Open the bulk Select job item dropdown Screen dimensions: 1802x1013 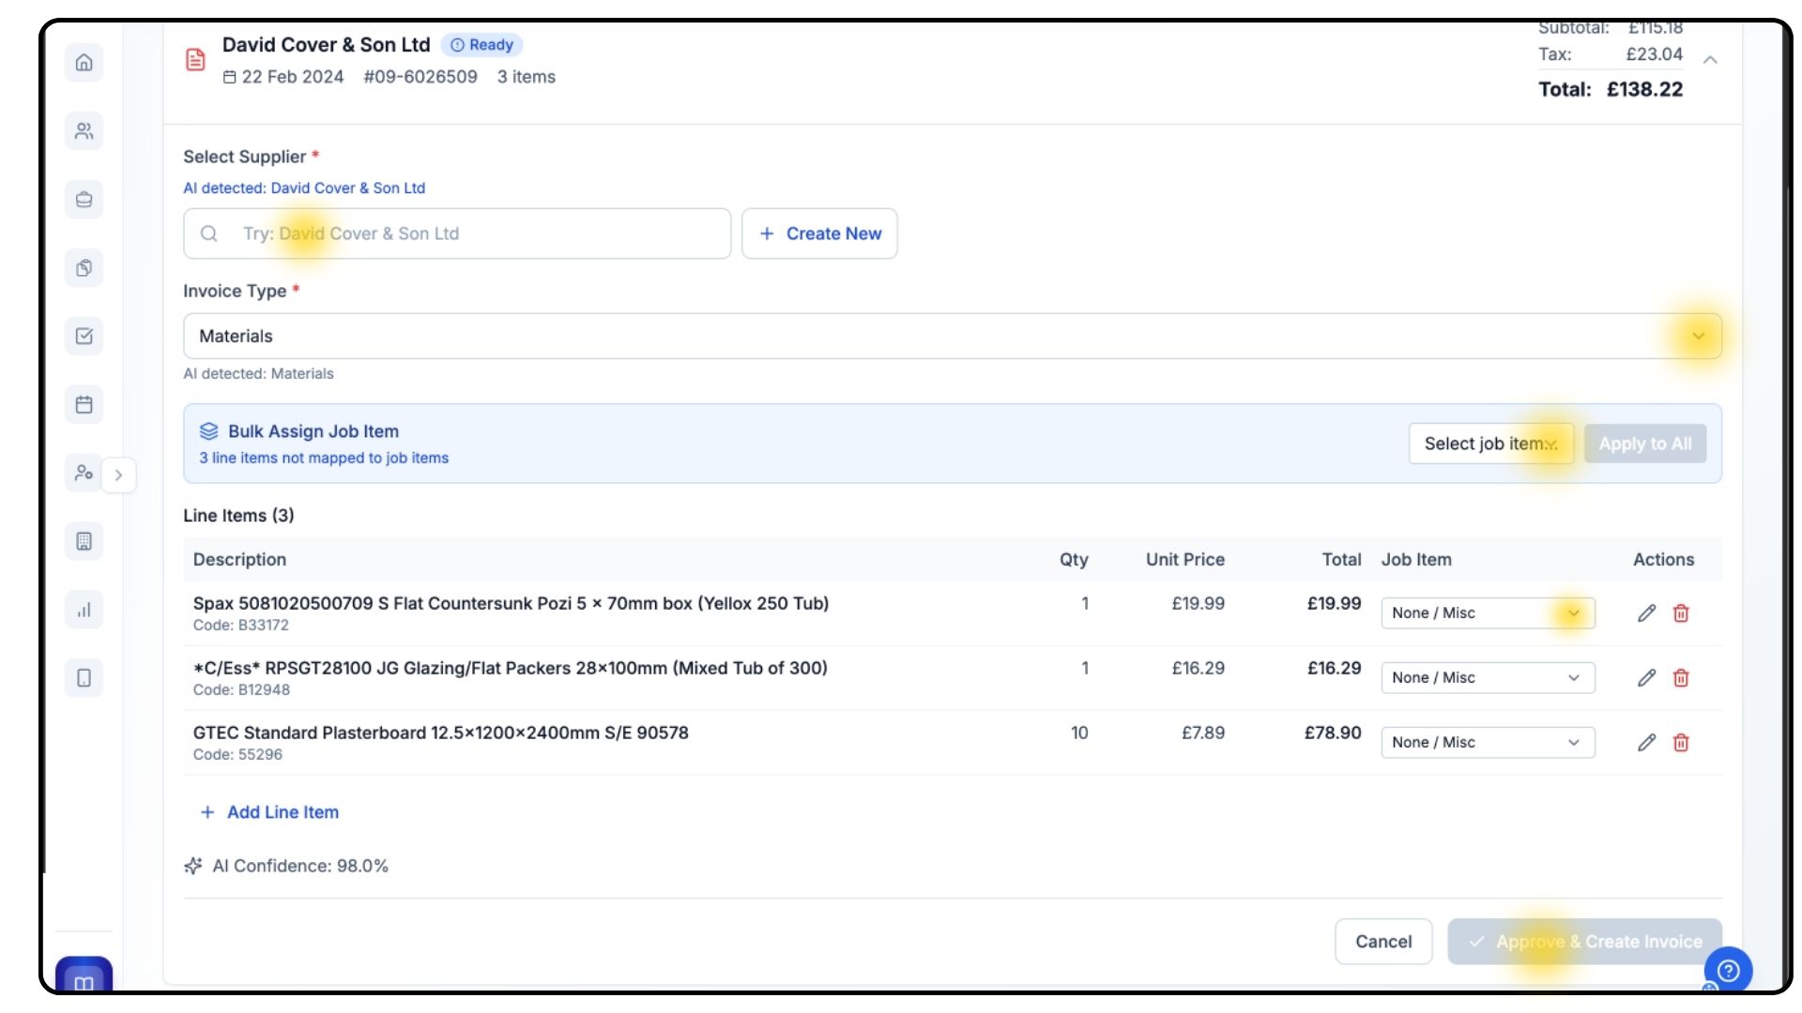click(x=1490, y=444)
